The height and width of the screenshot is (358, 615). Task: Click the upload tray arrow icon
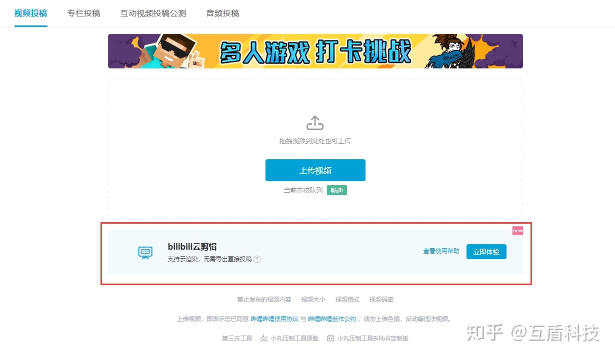click(x=315, y=123)
